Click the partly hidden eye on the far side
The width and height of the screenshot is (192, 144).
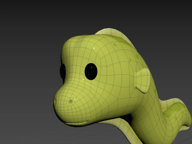coord(63,72)
